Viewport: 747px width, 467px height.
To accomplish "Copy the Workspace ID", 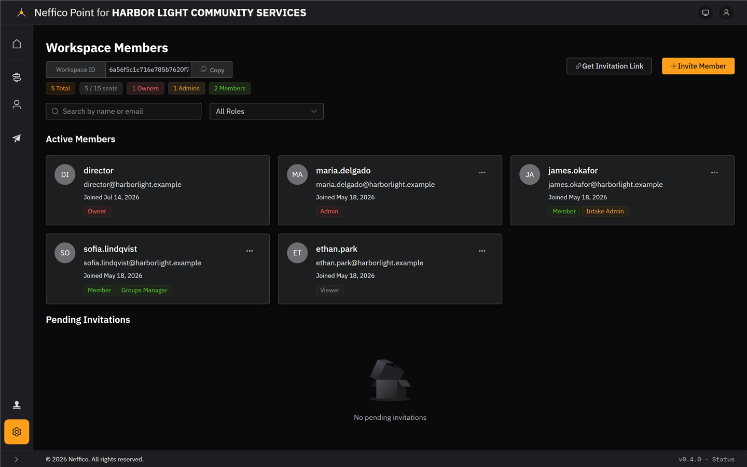I will 212,70.
